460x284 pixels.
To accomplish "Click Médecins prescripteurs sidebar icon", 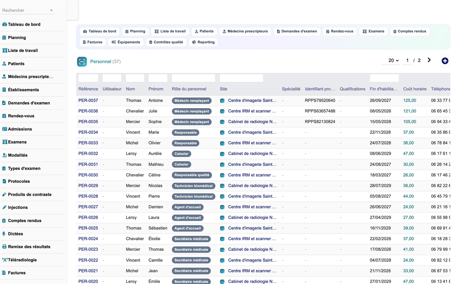I will pyautogui.click(x=5, y=77).
